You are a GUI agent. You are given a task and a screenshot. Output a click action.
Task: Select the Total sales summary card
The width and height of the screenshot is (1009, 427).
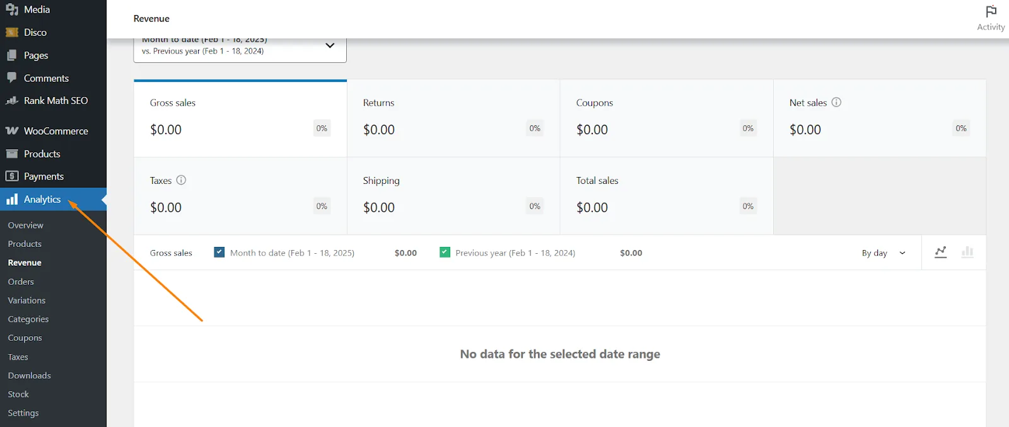click(667, 196)
